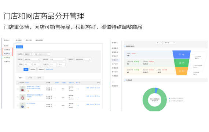Viewport: 209px width, 132px height.
Task: Open the first dropdown in the filter's second row
Action: 32,59
